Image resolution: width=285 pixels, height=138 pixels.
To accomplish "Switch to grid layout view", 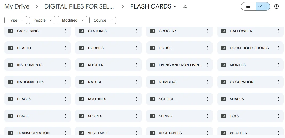I will (263, 7).
